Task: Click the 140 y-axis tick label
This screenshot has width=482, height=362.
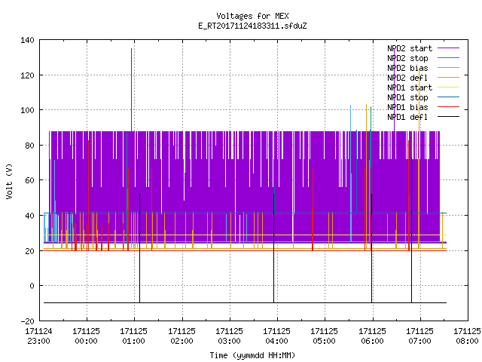Action: click(x=27, y=40)
